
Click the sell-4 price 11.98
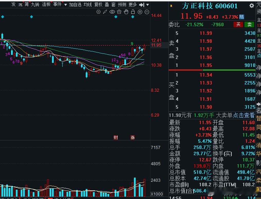[206, 41]
